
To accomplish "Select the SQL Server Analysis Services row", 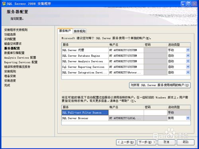I will 85,61.
